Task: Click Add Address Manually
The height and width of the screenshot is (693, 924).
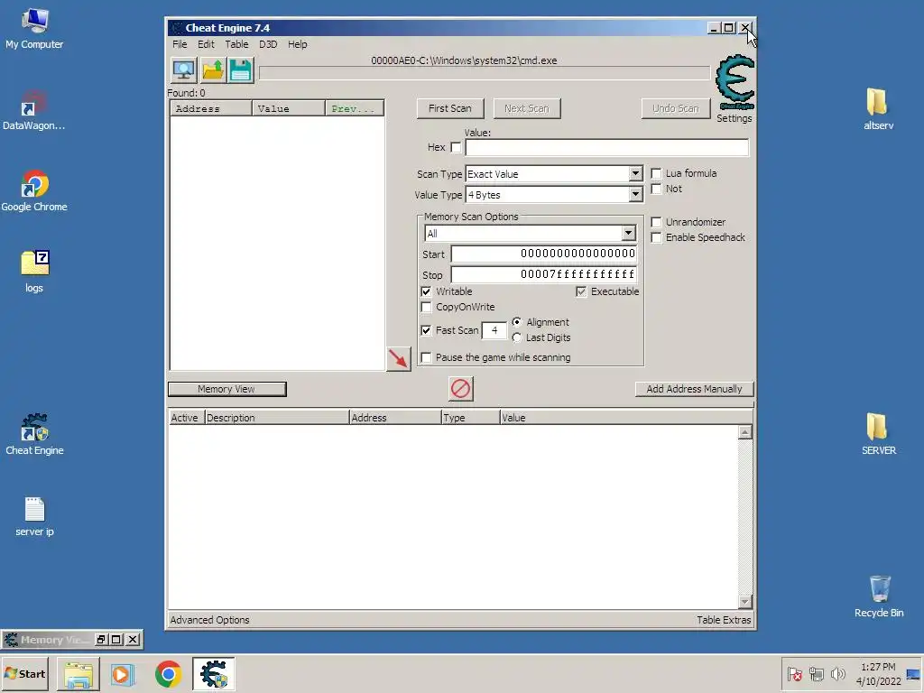Action: [x=694, y=389]
